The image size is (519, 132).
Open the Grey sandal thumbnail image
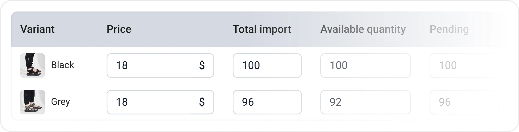32,102
